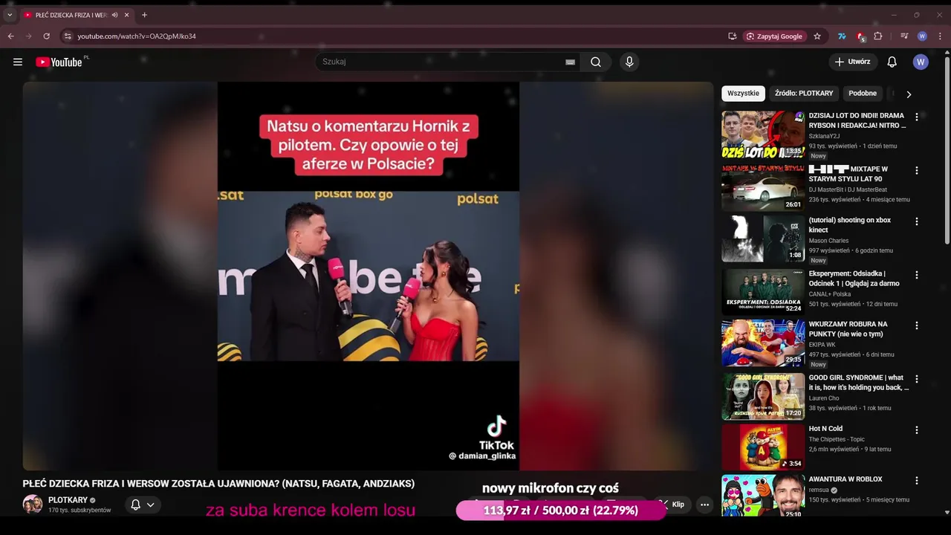Select the Źródło: PLOTKARY filter chip
The image size is (951, 535).
[x=804, y=93]
